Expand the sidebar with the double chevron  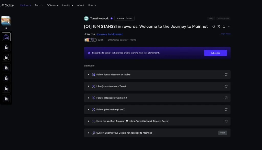pos(6,28)
